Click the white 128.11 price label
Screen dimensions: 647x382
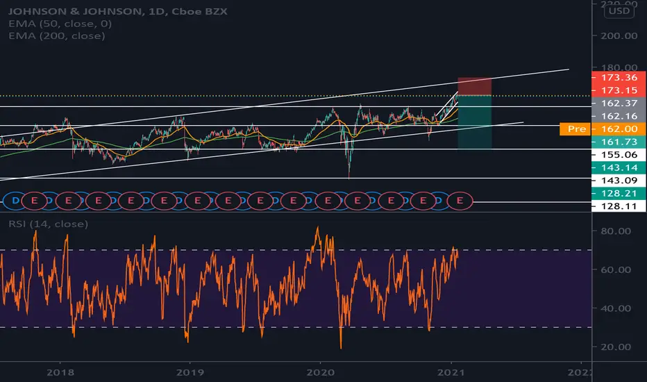pyautogui.click(x=619, y=206)
